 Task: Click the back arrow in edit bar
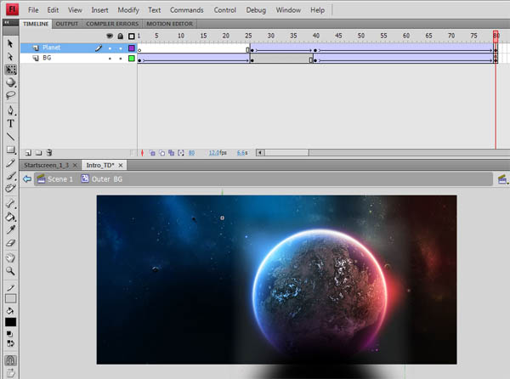pyautogui.click(x=27, y=179)
